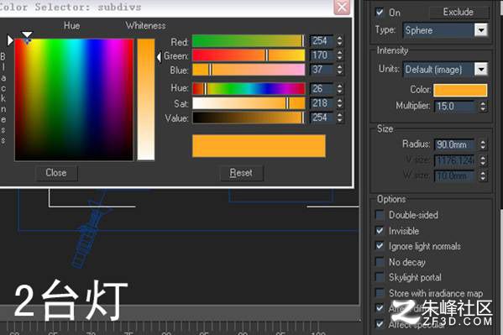Click the Red value field showing 254

point(322,41)
